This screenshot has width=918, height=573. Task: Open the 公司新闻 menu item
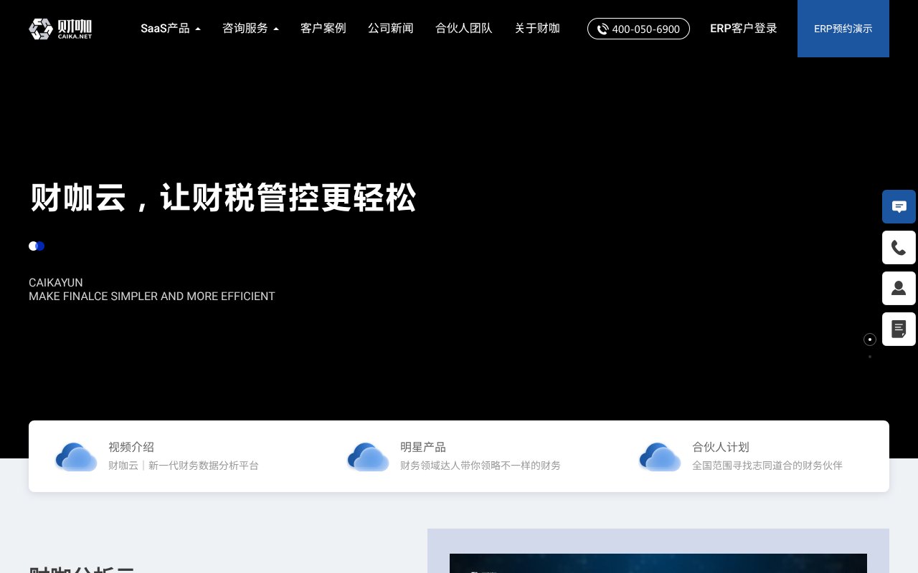click(x=391, y=29)
